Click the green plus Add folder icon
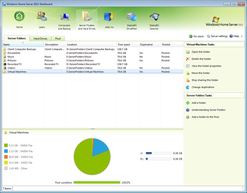Viewport: 247px width, 193px height. (x=188, y=103)
